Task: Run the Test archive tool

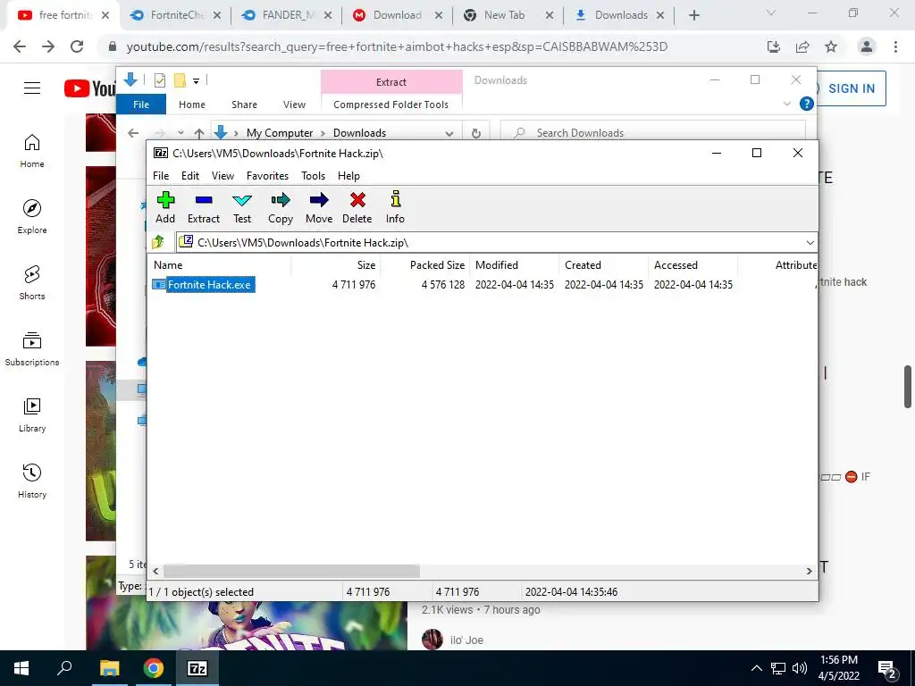Action: (x=242, y=207)
